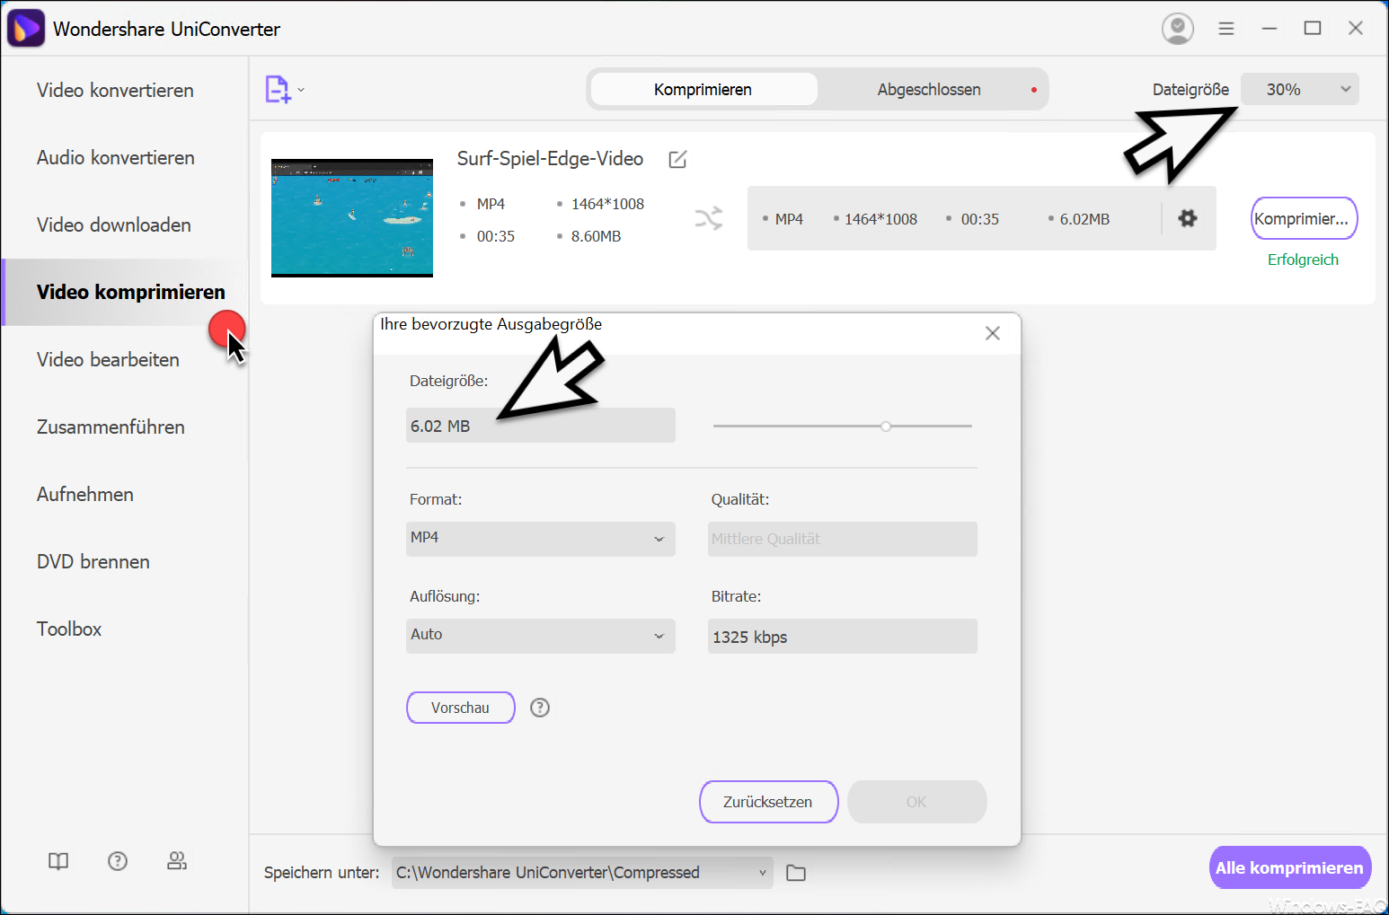Viewport: 1389px width, 915px height.
Task: Click the feedback people icon in sidebar
Action: point(177,861)
